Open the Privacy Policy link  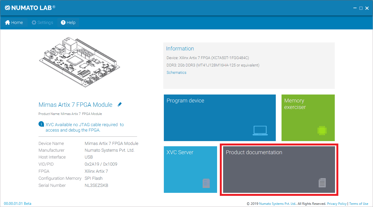337,204
